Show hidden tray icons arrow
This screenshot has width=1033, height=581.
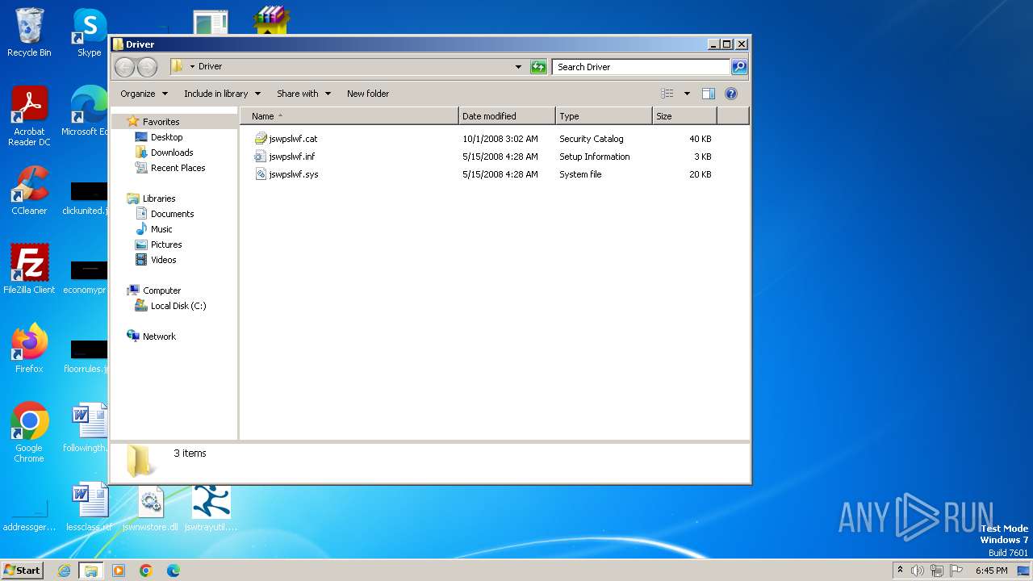pos(900,570)
